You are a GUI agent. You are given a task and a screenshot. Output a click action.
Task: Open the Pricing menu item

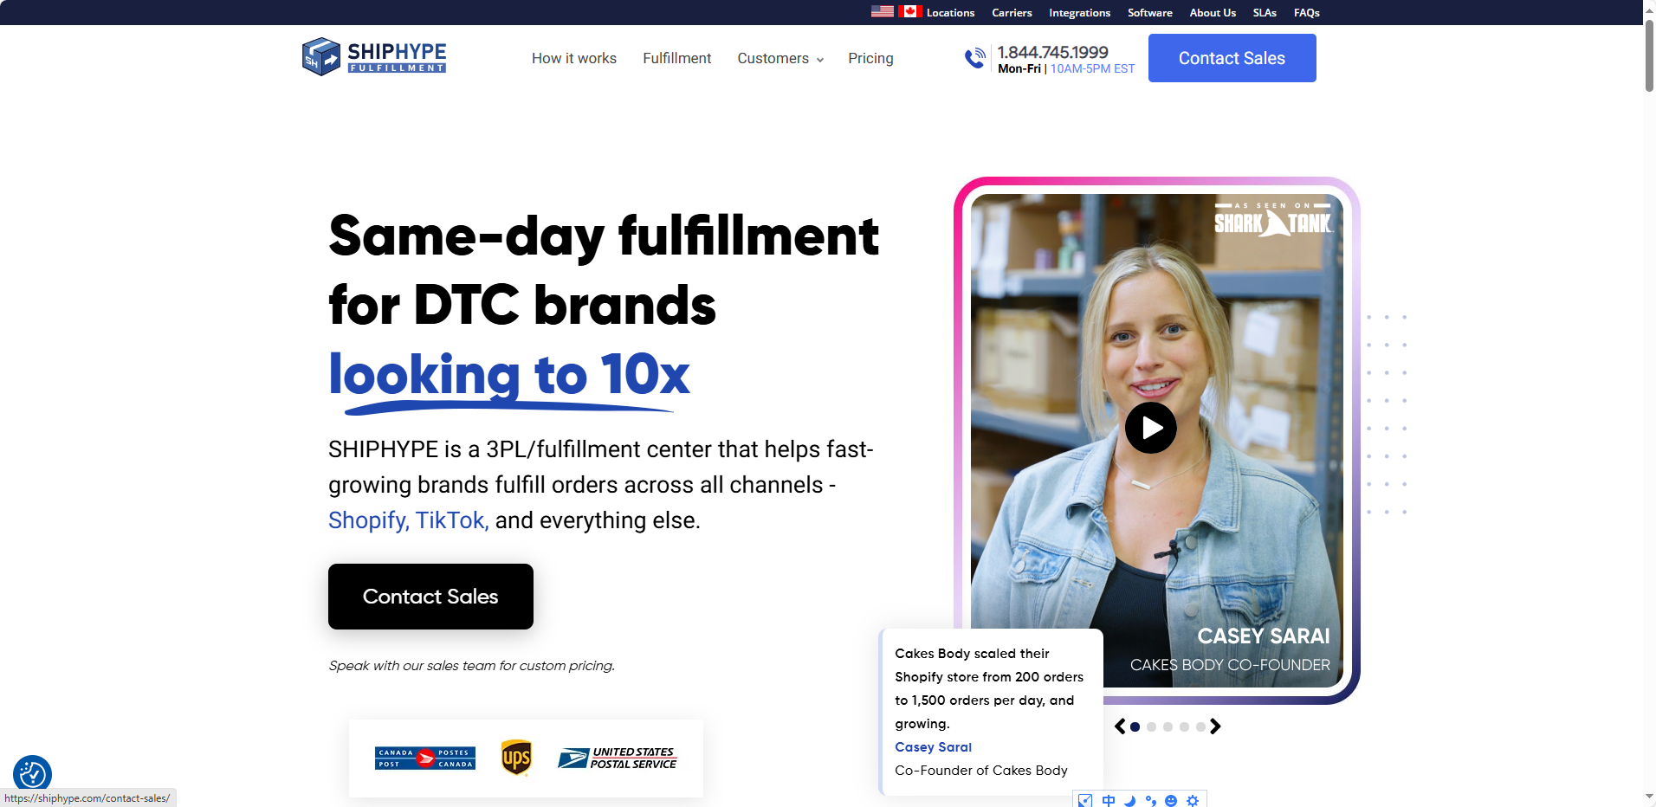(x=870, y=58)
